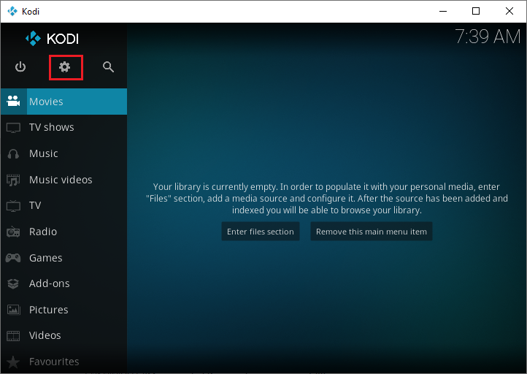The height and width of the screenshot is (374, 527).
Task: Click the Add-ons box icon
Action: coord(13,284)
